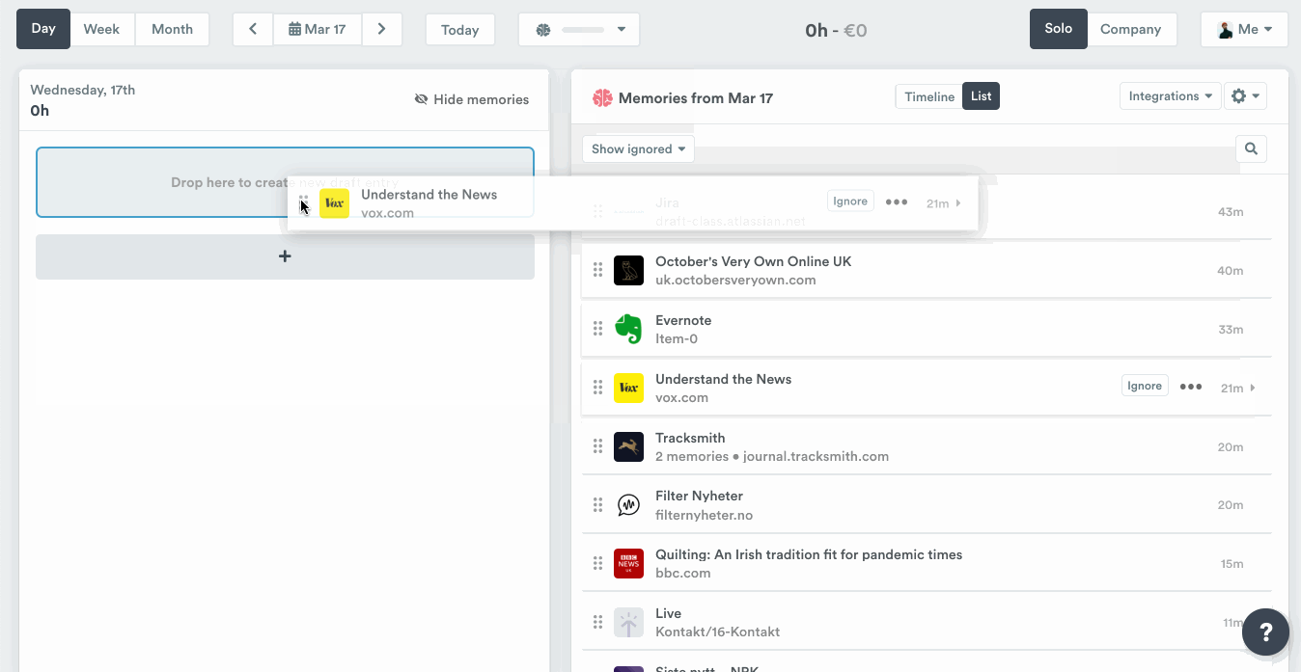
Task: Grab drag handle of Live row
Action: pyautogui.click(x=597, y=622)
